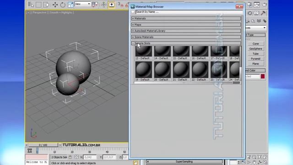Open the Motion panel tab
The height and width of the screenshot is (165, 293).
[x=250, y=13]
